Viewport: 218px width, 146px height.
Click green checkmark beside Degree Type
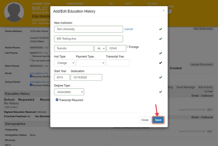pos(161,92)
